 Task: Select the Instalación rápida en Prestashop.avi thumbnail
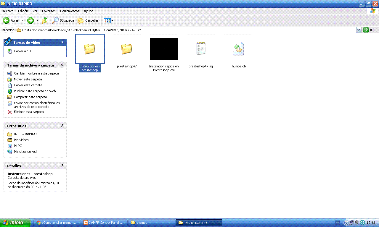(164, 49)
